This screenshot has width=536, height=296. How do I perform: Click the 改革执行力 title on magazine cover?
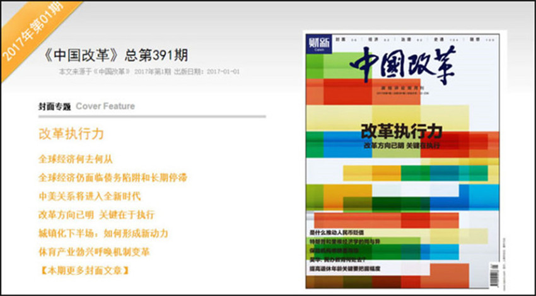click(401, 132)
